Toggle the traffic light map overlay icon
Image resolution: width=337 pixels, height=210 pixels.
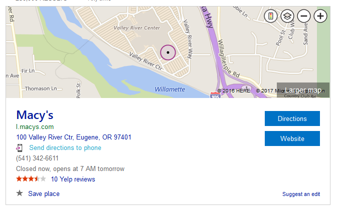click(x=271, y=16)
